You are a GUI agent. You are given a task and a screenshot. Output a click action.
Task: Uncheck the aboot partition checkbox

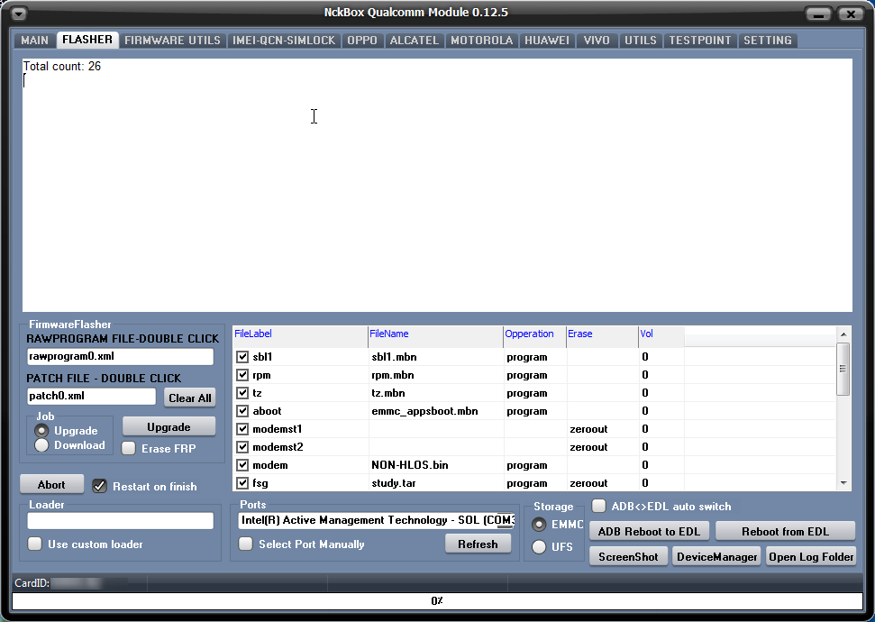pos(242,411)
